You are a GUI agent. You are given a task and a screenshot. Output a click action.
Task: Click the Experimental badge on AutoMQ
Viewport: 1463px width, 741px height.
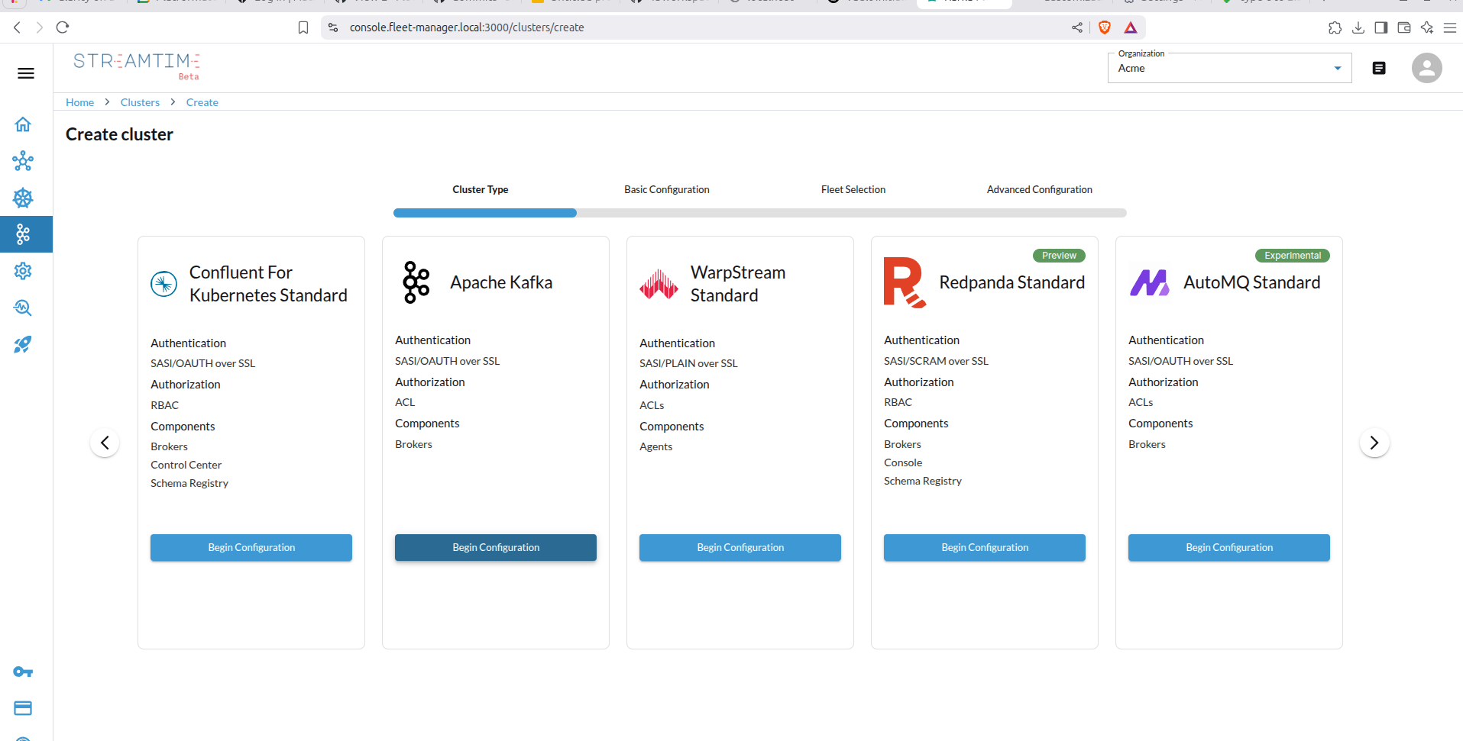[x=1293, y=256]
